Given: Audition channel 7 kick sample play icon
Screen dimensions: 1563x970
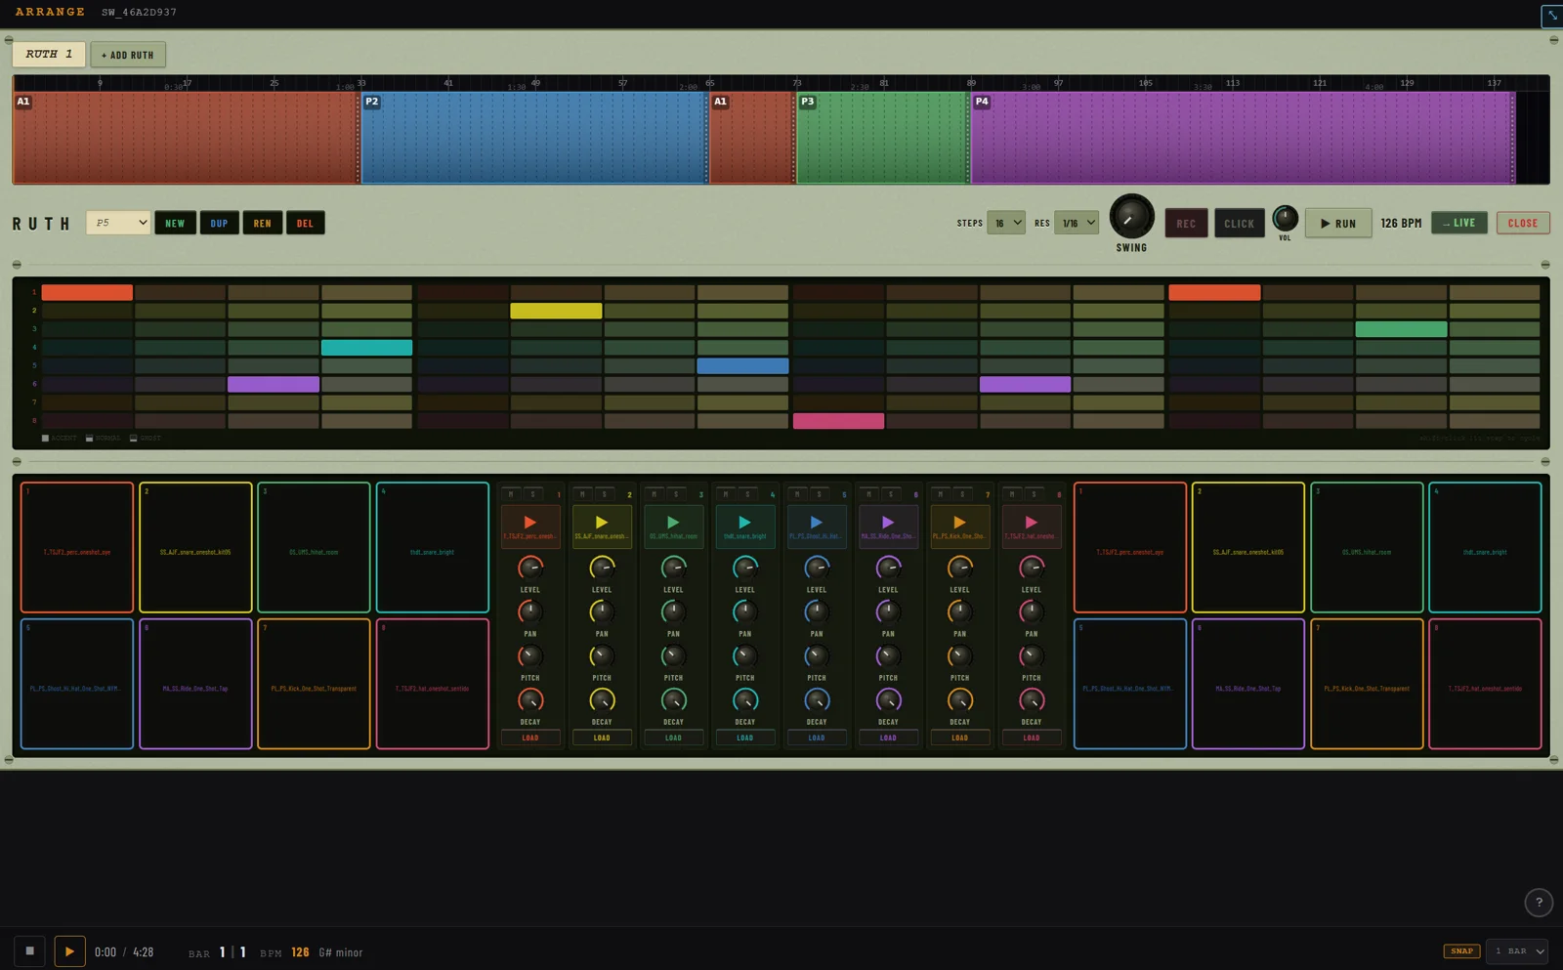Looking at the screenshot, I should coord(959,523).
